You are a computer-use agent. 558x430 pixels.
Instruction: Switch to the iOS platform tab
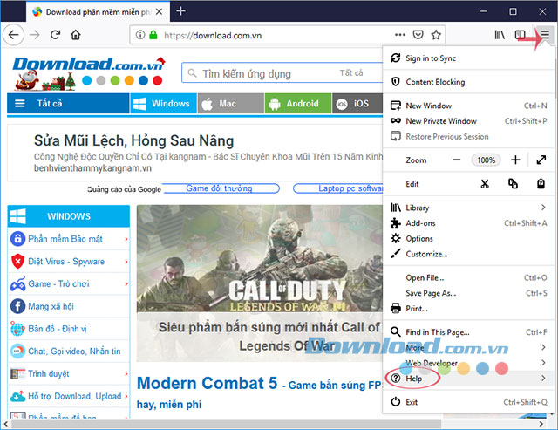click(357, 104)
